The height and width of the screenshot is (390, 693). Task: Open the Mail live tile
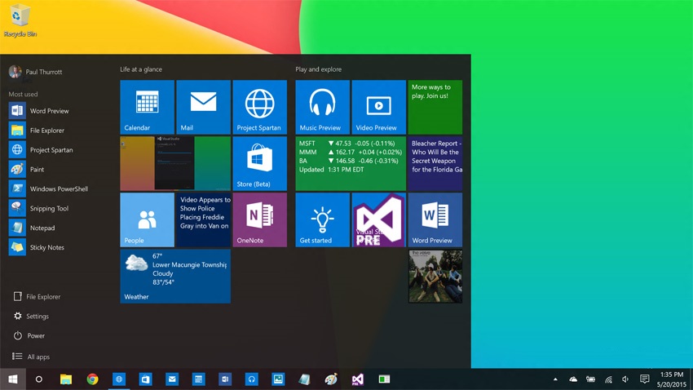pos(203,107)
